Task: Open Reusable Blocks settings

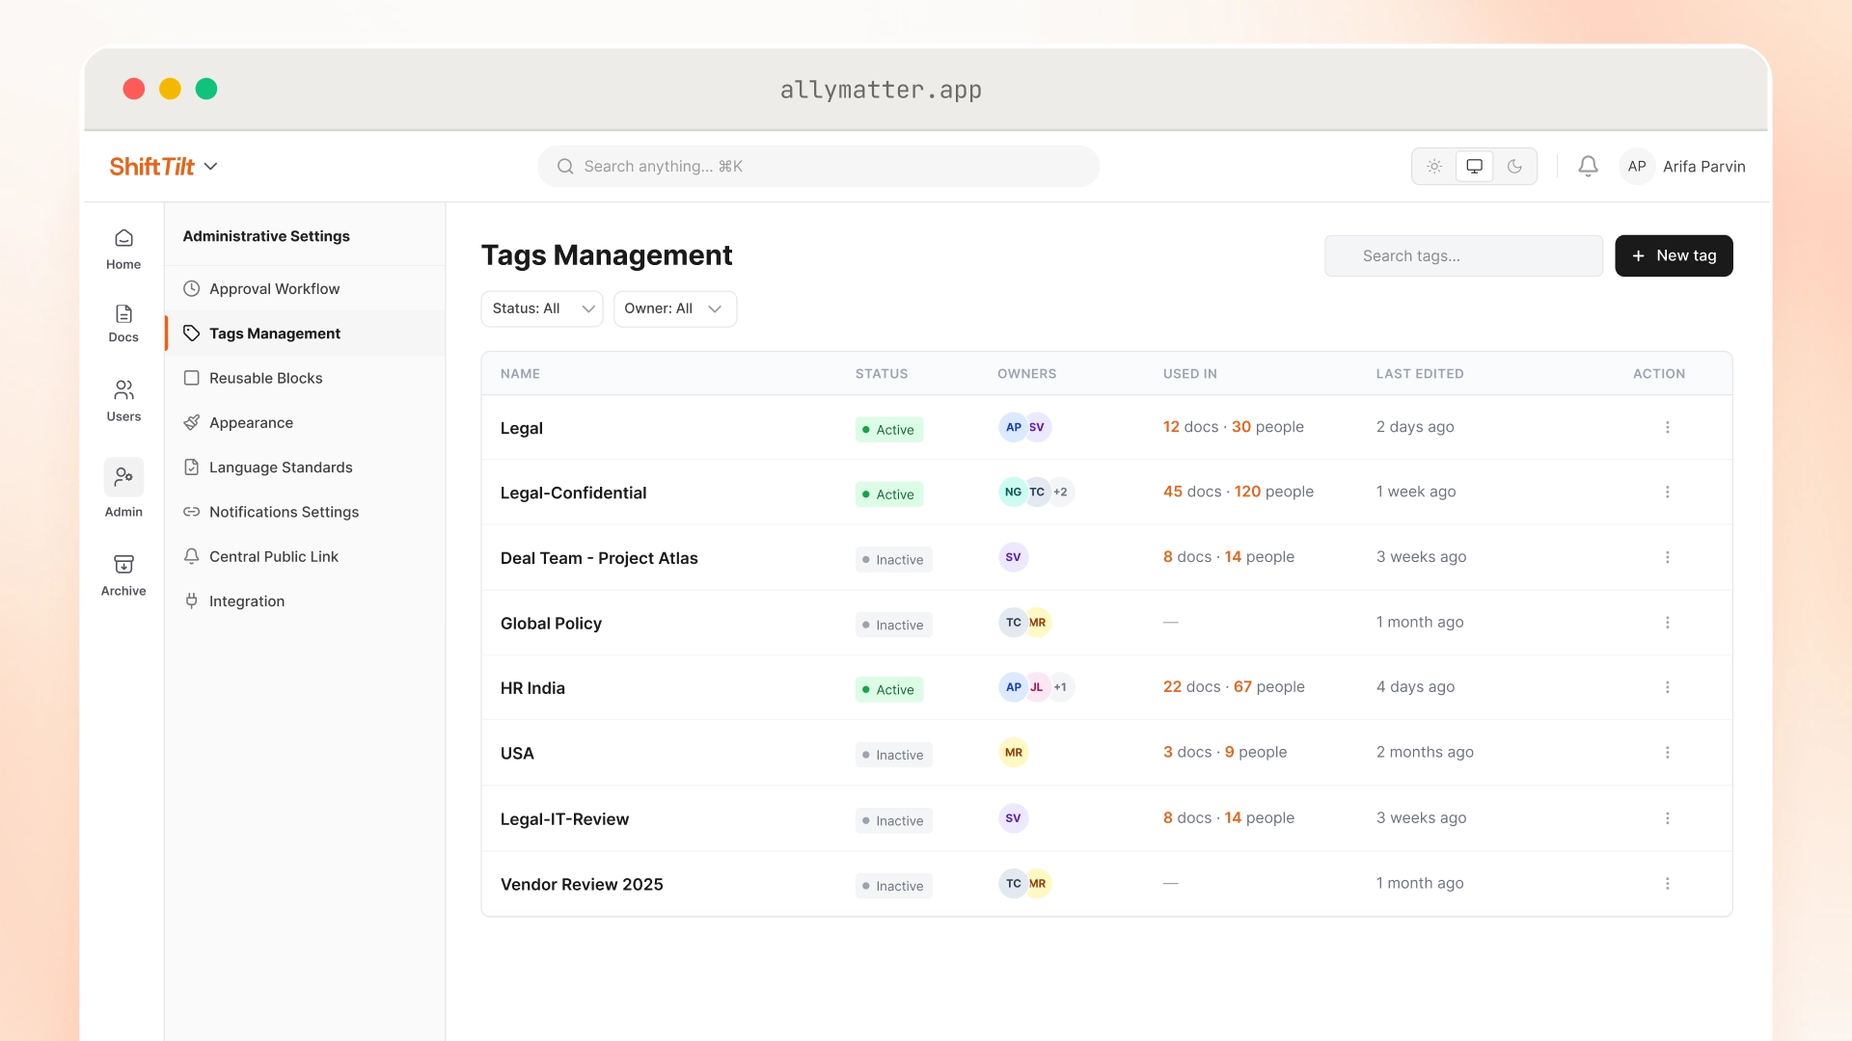Action: [305, 378]
